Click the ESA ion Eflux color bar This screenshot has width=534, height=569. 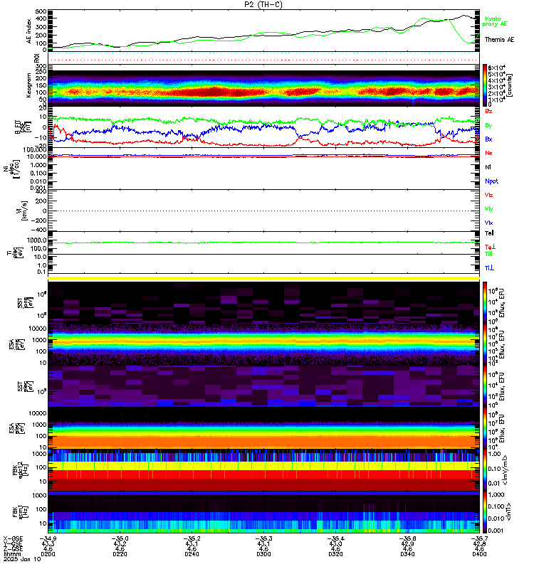click(x=485, y=345)
